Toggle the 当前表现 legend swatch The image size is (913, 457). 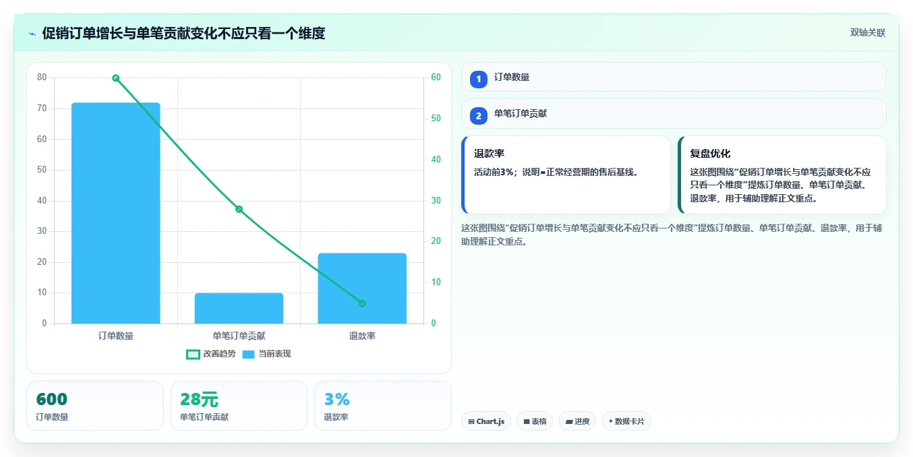(x=248, y=354)
